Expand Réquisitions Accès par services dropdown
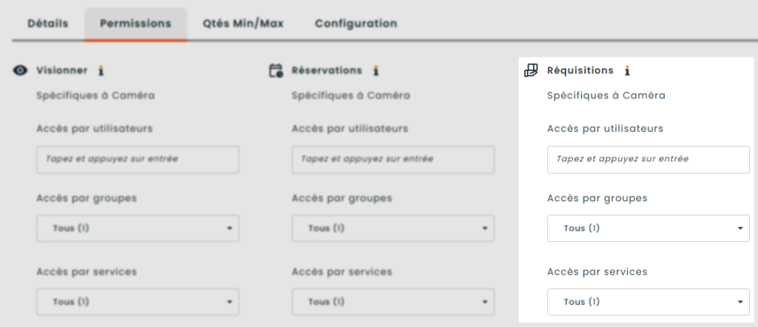Image resolution: width=758 pixels, height=327 pixels. tap(648, 302)
